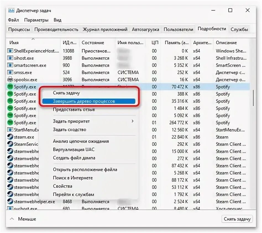262x233 pixels.
Task: Switch to the Процессы tab
Action: [19, 29]
